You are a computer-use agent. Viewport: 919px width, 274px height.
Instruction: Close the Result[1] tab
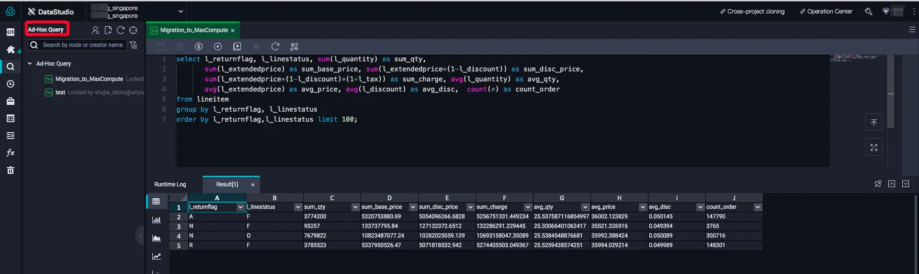pos(253,185)
